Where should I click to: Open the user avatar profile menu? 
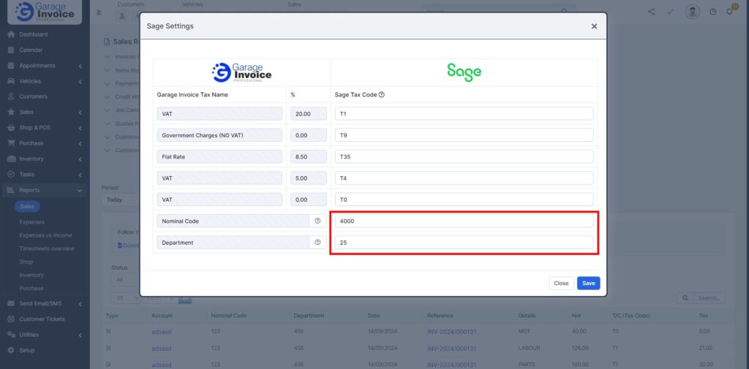point(692,12)
